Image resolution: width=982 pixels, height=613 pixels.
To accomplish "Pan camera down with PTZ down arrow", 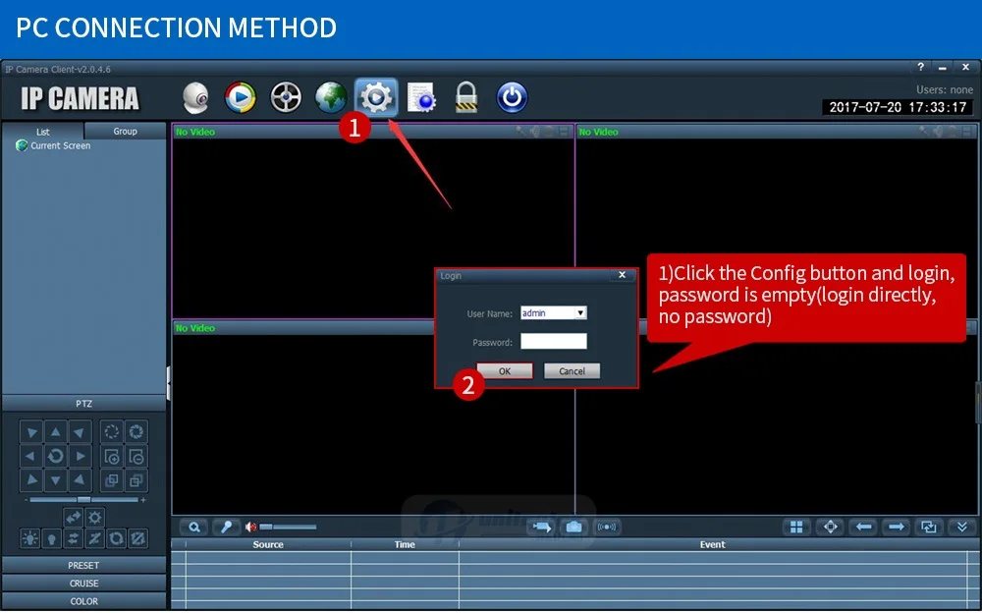I will click(56, 480).
